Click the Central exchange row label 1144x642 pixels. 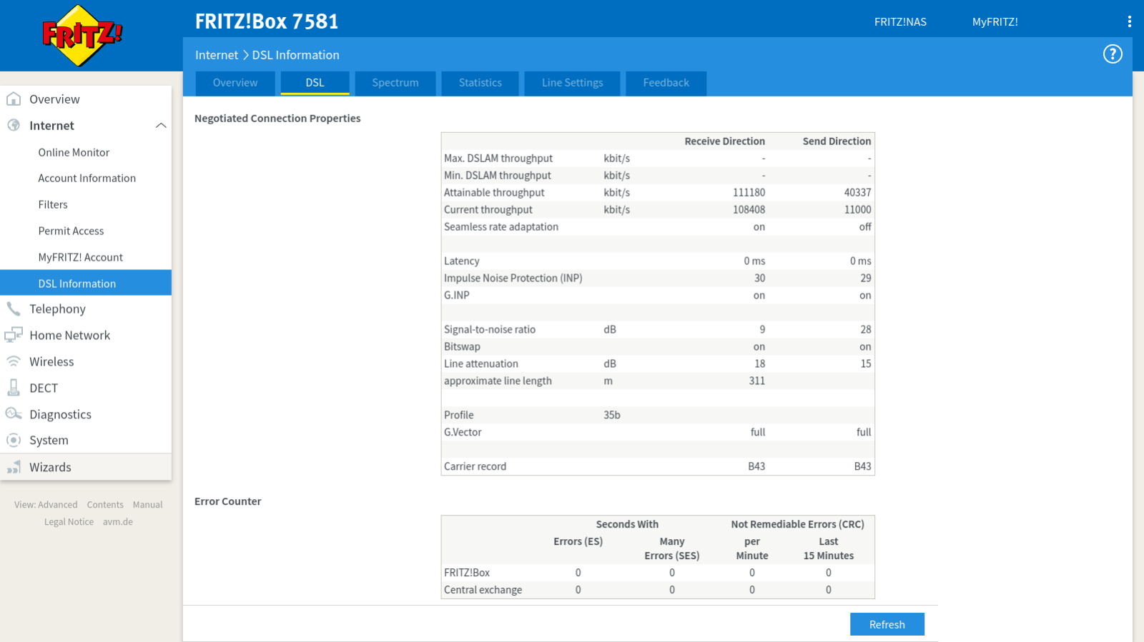coord(483,590)
